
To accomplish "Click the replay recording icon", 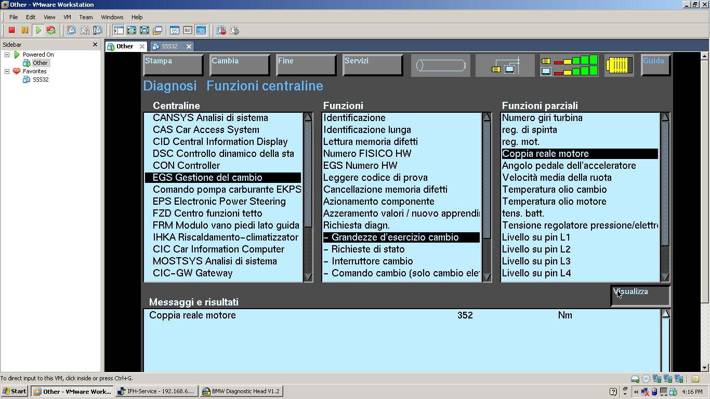I will (234, 31).
